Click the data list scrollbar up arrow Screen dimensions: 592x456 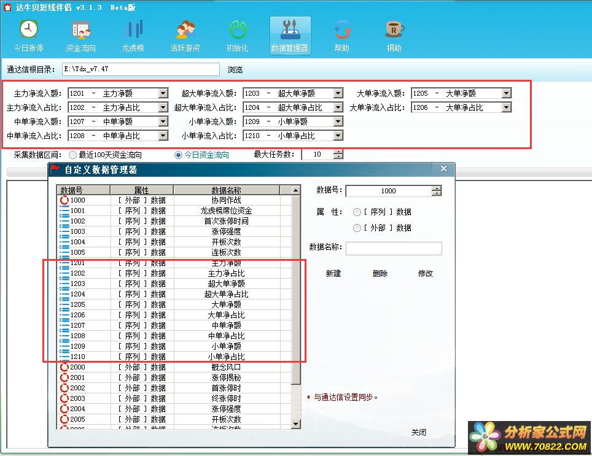[x=296, y=190]
